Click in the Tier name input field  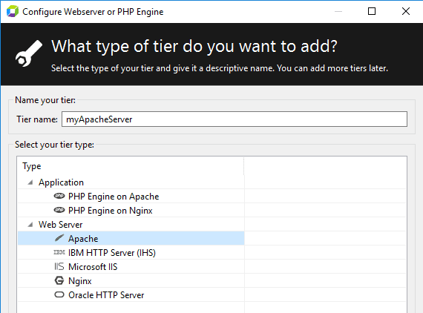[x=235, y=119]
